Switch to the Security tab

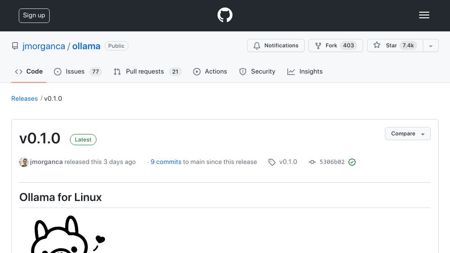pos(257,71)
